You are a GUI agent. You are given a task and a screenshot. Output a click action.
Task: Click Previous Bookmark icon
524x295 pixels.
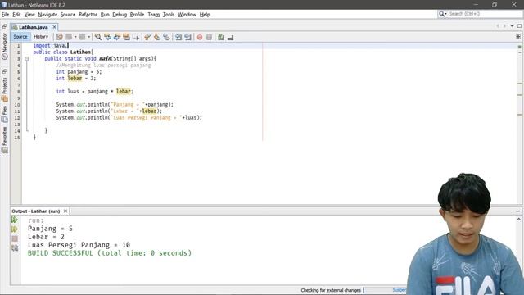pos(147,37)
